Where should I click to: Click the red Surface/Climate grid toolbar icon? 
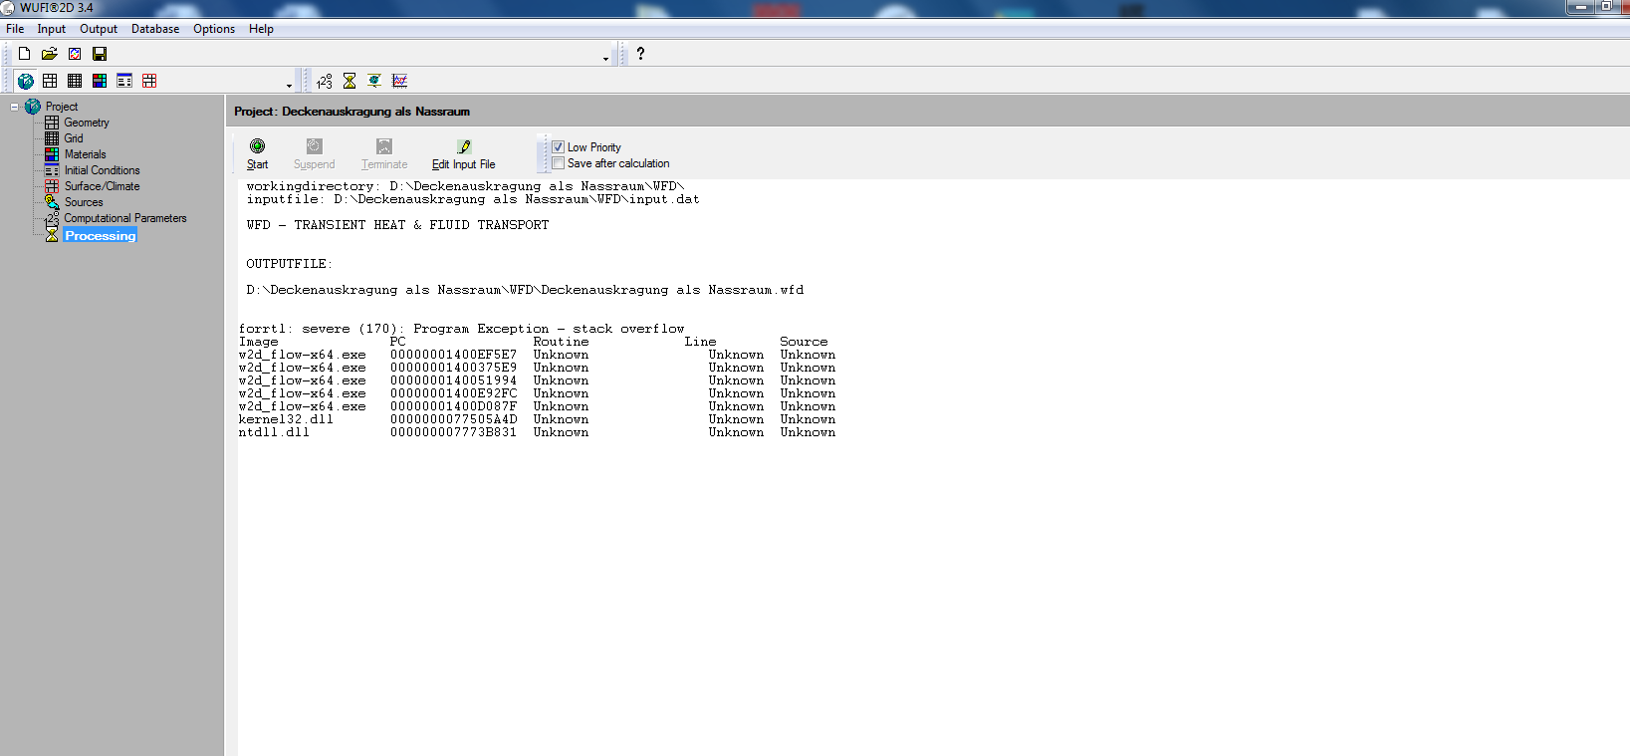pos(149,81)
